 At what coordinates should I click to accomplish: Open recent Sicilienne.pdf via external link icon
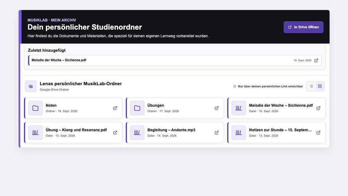[316, 60]
